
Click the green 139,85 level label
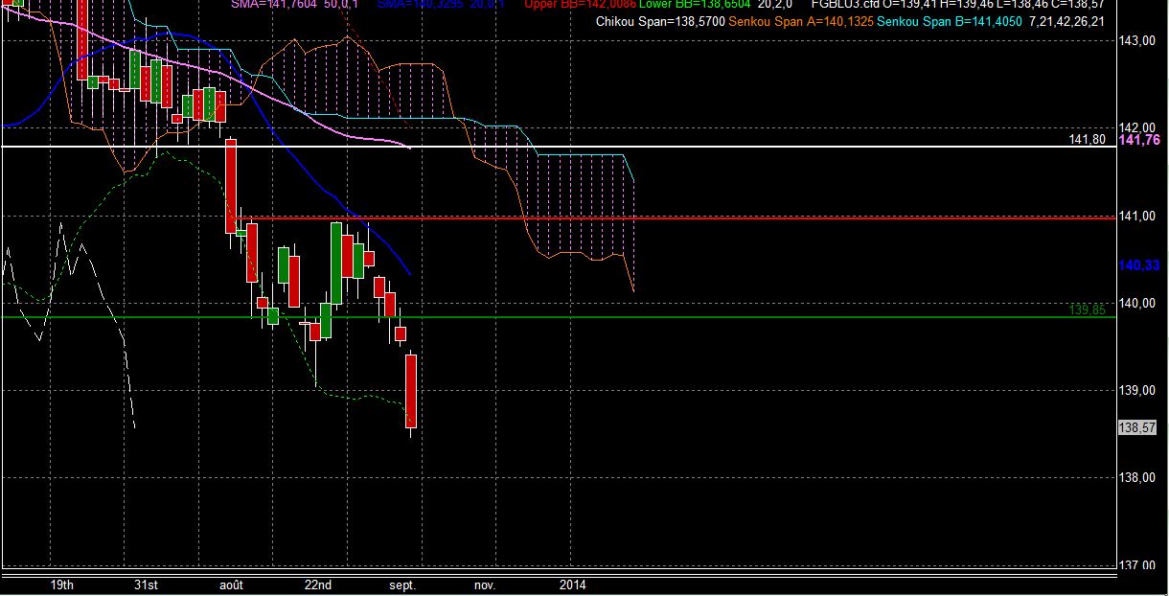(1088, 310)
